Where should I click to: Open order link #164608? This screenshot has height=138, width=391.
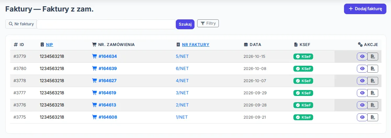[x=108, y=117]
